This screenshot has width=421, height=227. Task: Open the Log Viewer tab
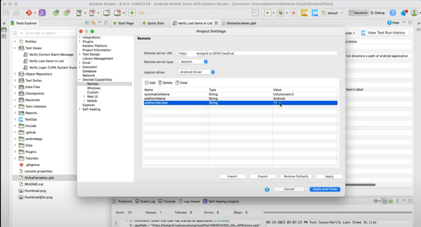189,201
